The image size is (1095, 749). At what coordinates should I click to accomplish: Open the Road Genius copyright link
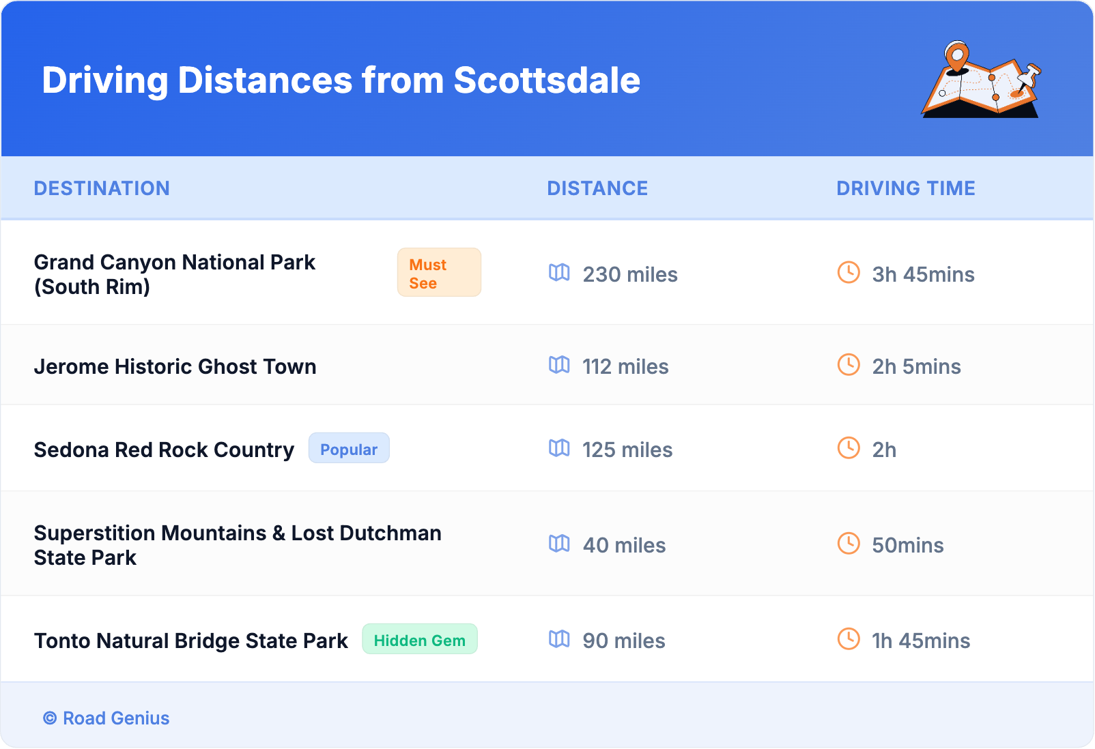[x=106, y=718]
